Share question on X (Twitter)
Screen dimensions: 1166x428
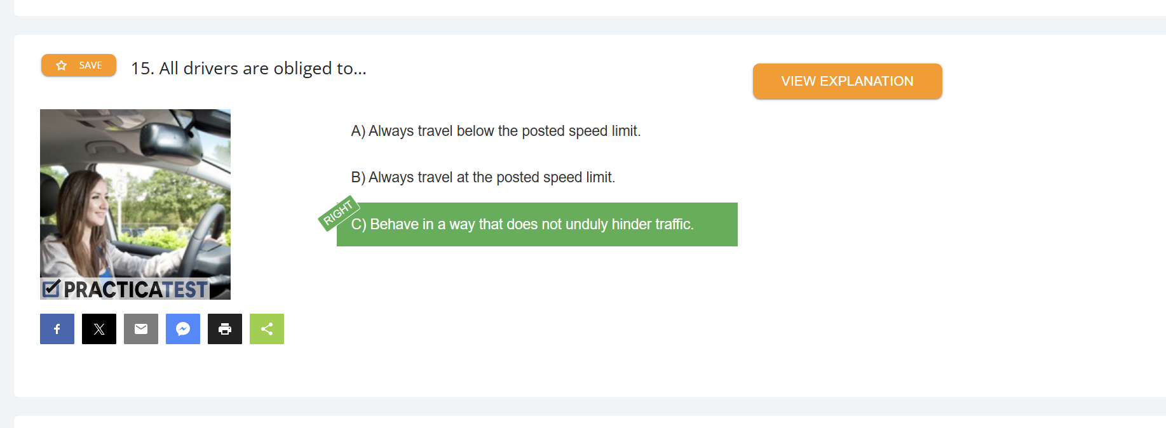[x=99, y=329]
